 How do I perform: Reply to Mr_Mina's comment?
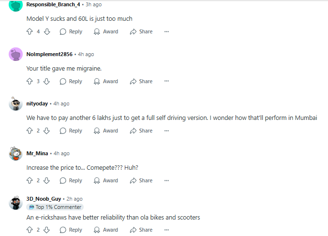point(71,181)
